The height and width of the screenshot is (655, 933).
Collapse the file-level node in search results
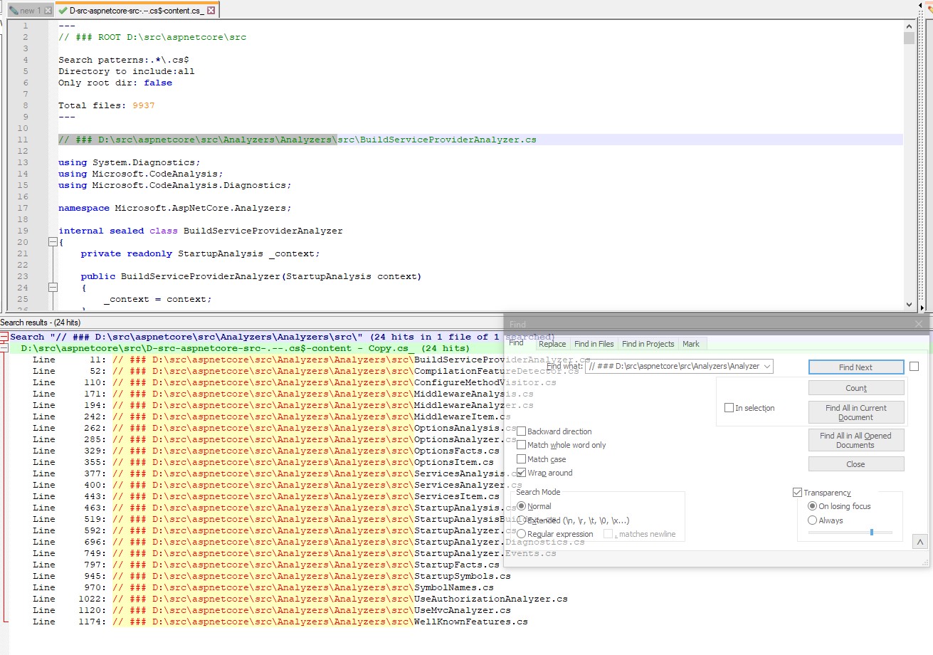4,348
